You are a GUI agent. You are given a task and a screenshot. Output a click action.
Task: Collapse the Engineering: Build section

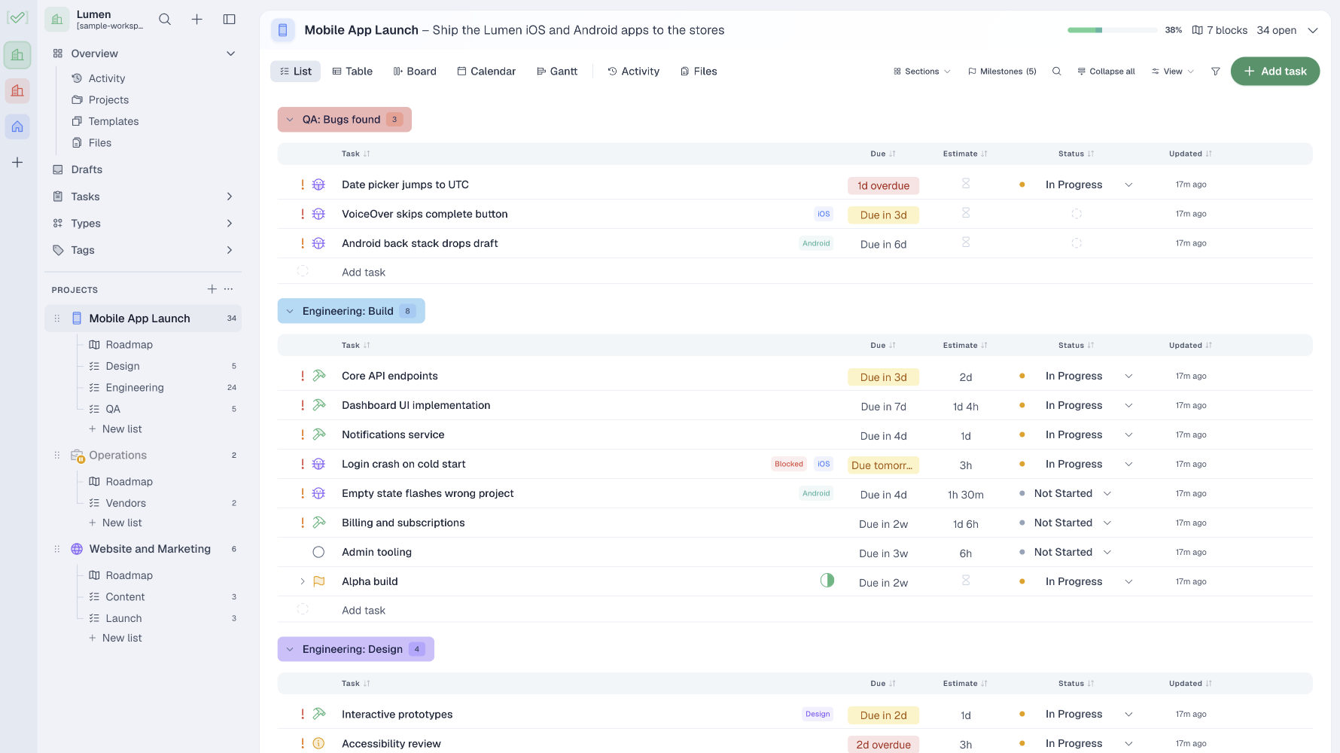(x=290, y=311)
